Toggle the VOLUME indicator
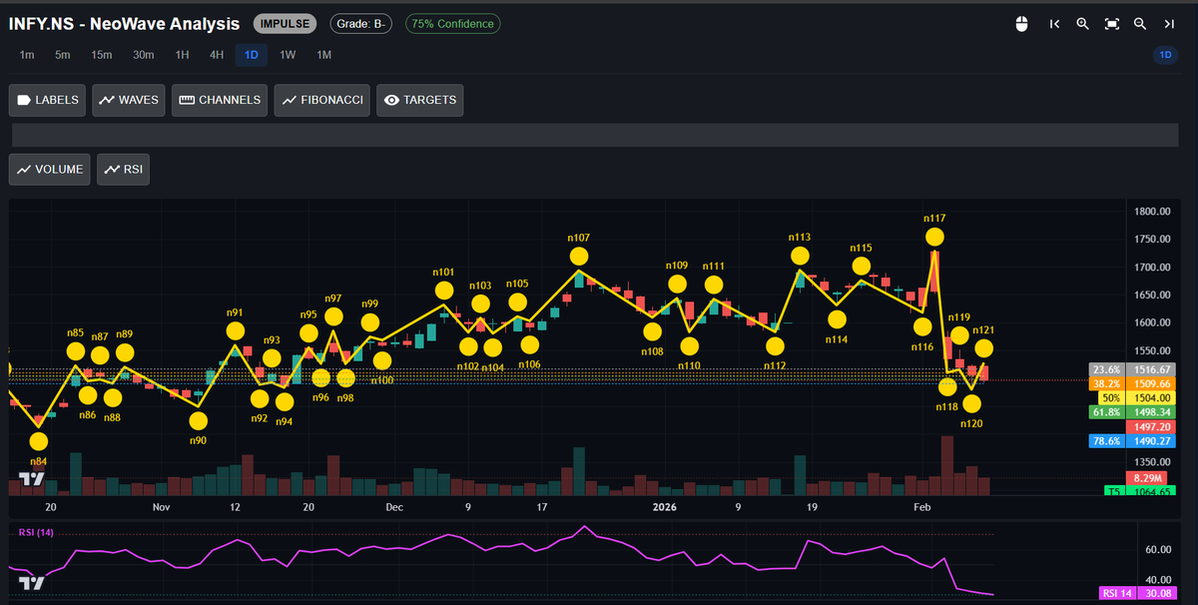1198x605 pixels. (50, 170)
